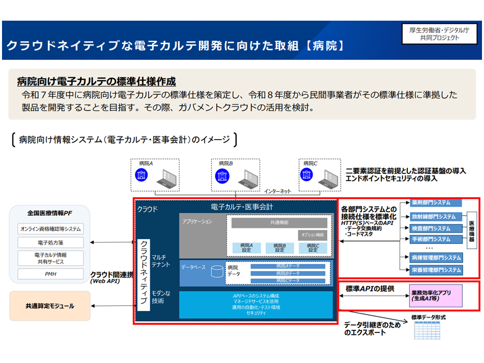This screenshot has width=484, height=363.
Task: Click the 電子処方箋 box
Action: coord(50,243)
